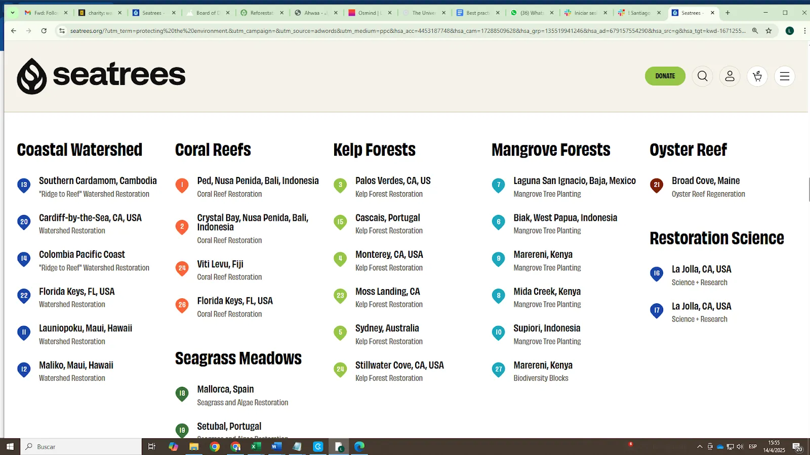Click pin 2 for Crystal Bay

(x=182, y=227)
